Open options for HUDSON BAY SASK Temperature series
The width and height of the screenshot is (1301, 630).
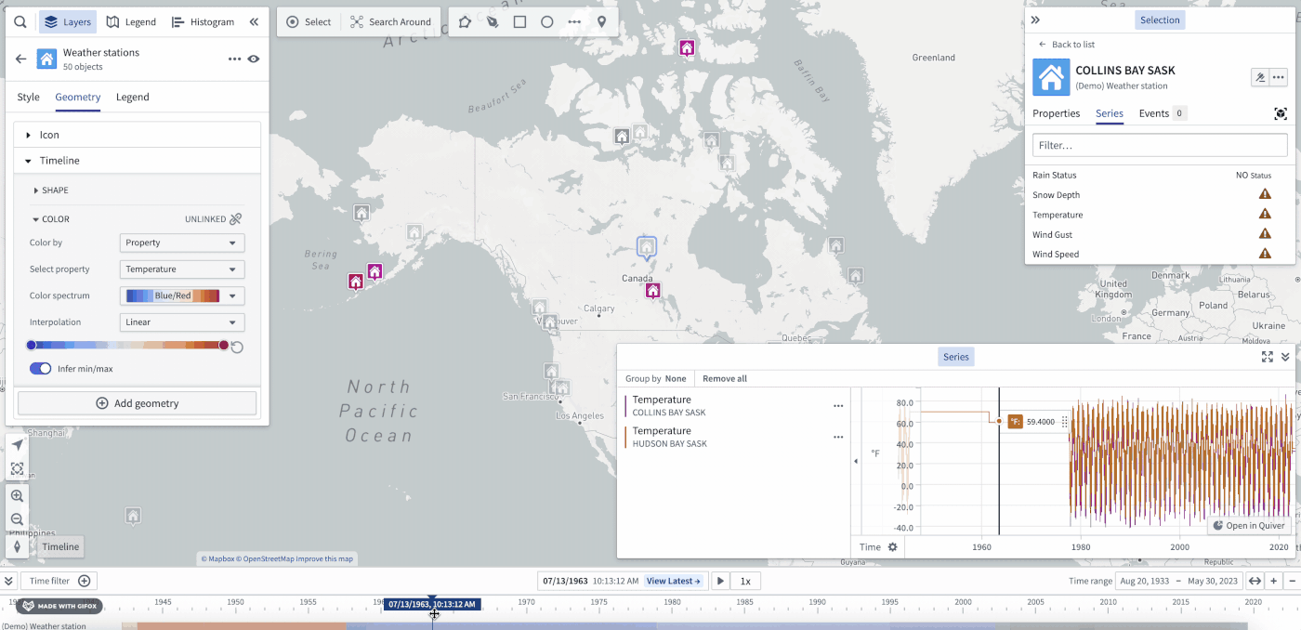(838, 437)
